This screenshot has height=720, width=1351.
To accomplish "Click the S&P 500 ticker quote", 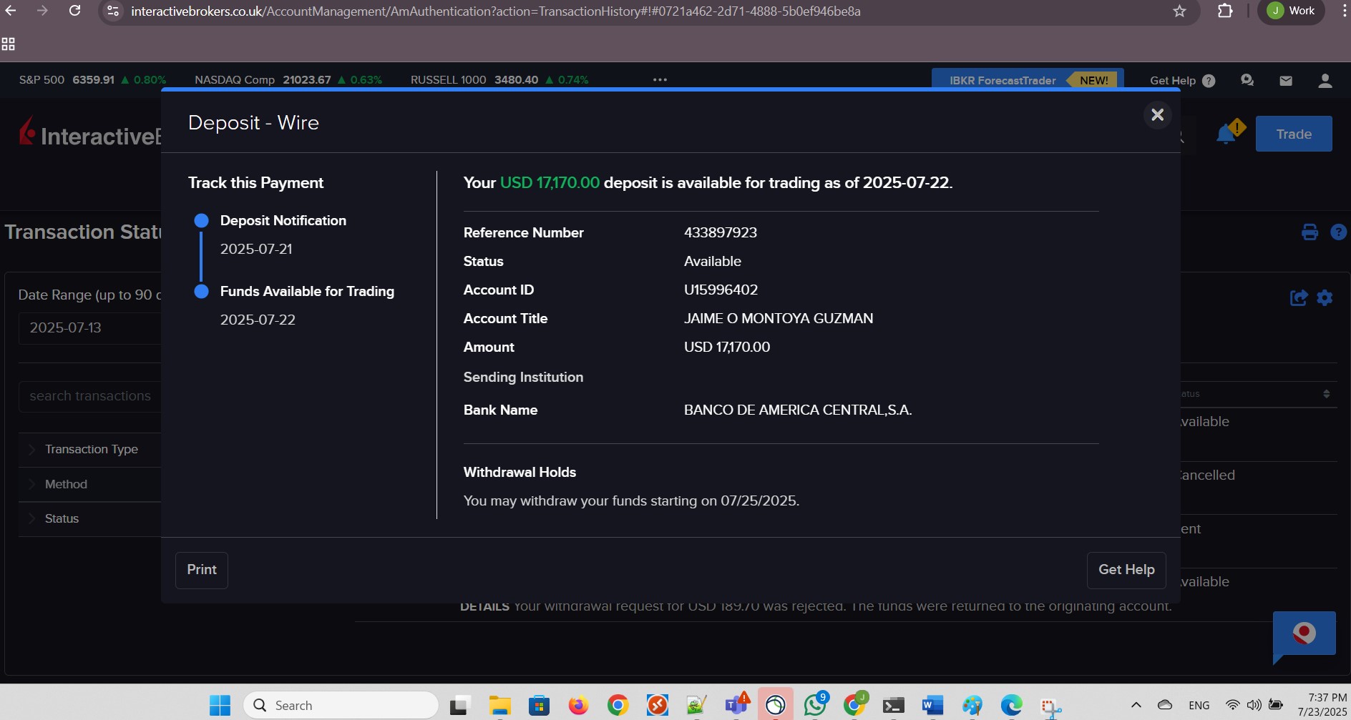I will (x=92, y=79).
